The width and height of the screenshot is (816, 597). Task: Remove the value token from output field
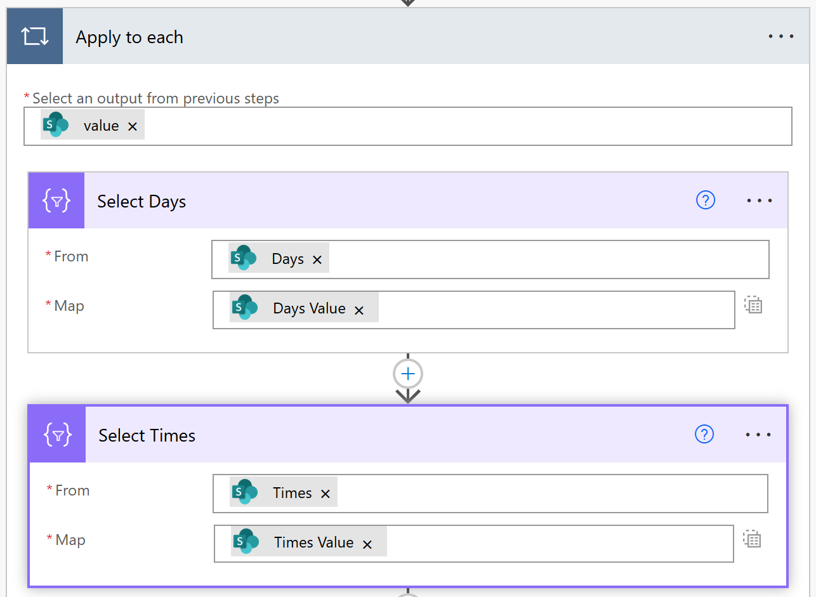(132, 126)
